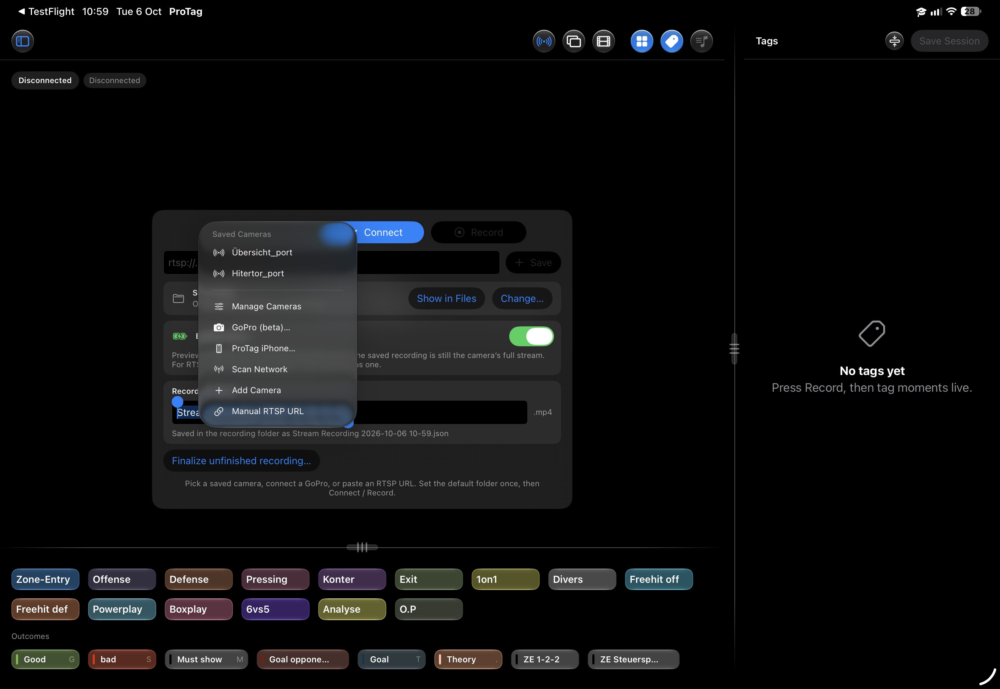The image size is (1000, 689).
Task: Click the recording name text field
Action: click(349, 412)
